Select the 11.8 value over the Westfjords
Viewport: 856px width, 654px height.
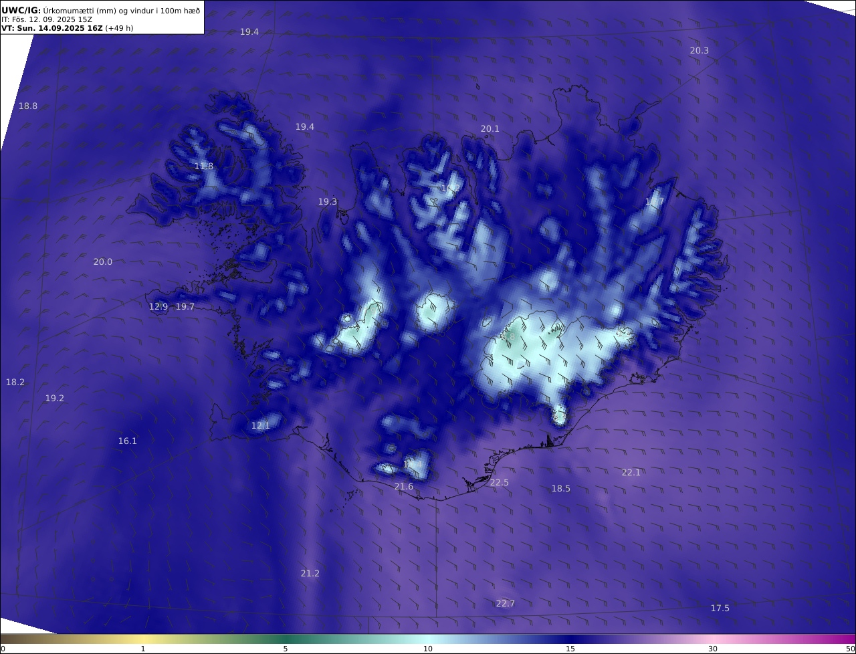204,166
